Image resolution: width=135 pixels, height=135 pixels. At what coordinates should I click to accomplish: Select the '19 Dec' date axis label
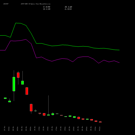coord(65,128)
